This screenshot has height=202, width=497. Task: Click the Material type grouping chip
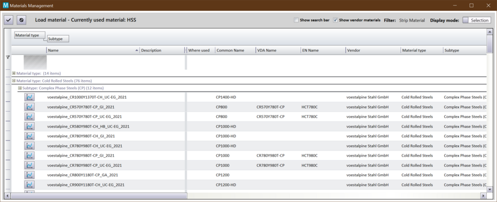(29, 35)
